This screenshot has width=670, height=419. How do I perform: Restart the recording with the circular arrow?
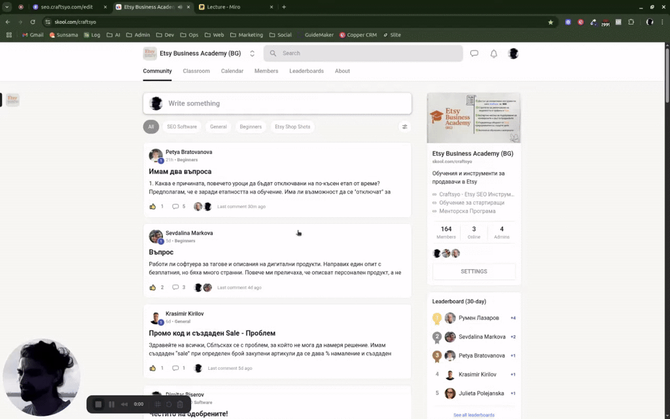pos(169,404)
